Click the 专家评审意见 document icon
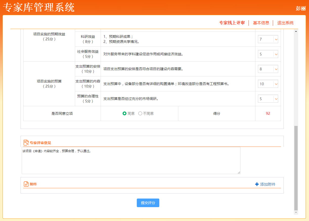The width and height of the screenshot is (309, 221). tap(26, 143)
